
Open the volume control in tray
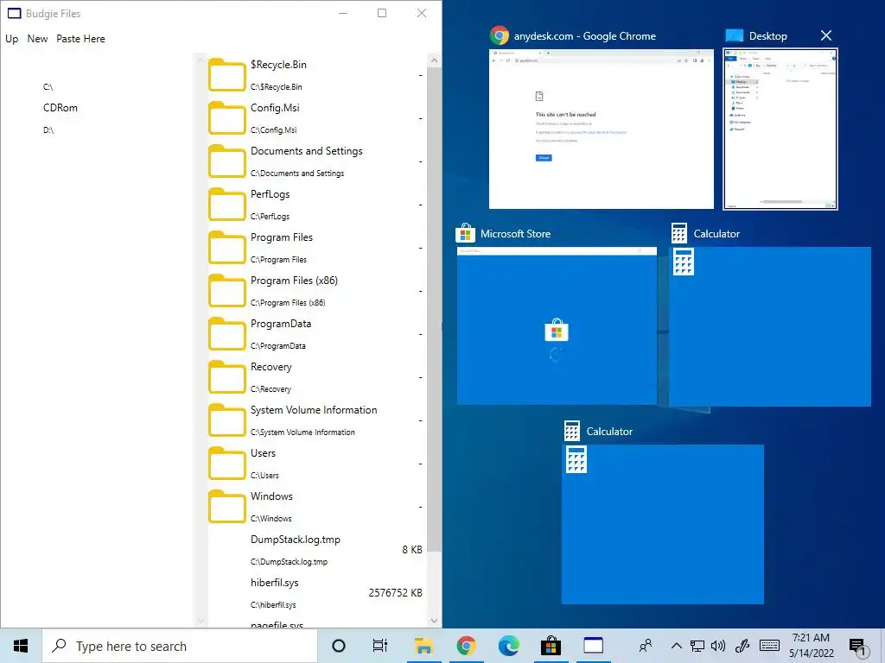pos(718,646)
